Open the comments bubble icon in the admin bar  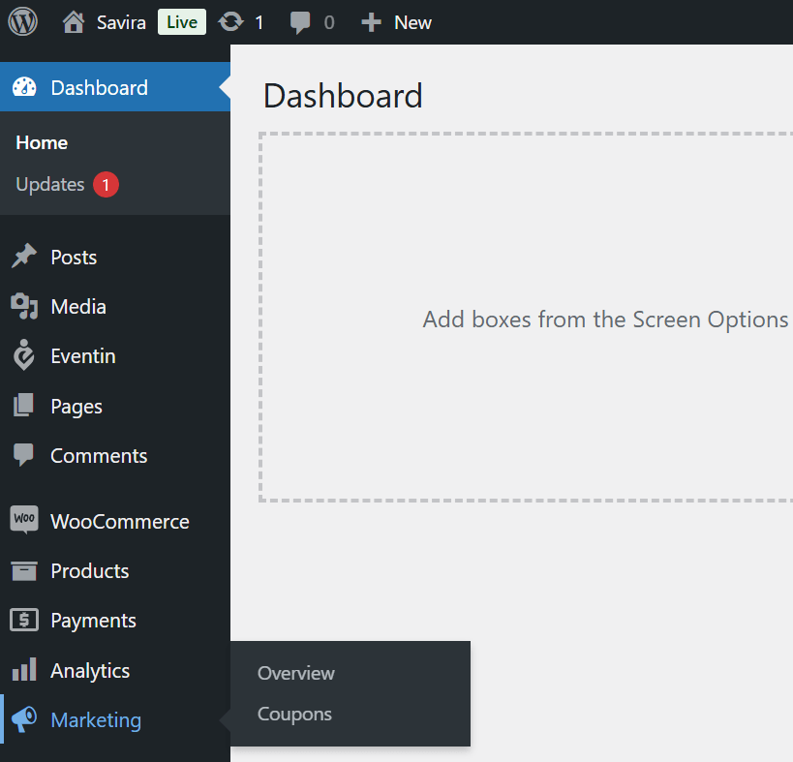pyautogui.click(x=300, y=23)
